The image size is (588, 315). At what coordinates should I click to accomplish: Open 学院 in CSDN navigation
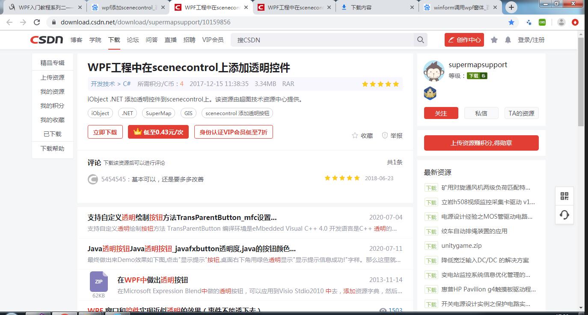(x=95, y=40)
